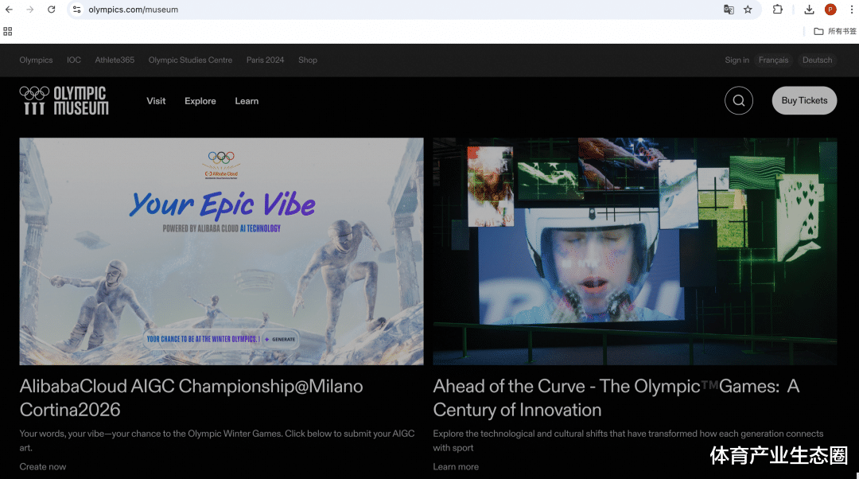The height and width of the screenshot is (479, 859).
Task: Open AlibabaCloud AIGC Championship@Milano Cortina2026 heading
Action: [191, 398]
